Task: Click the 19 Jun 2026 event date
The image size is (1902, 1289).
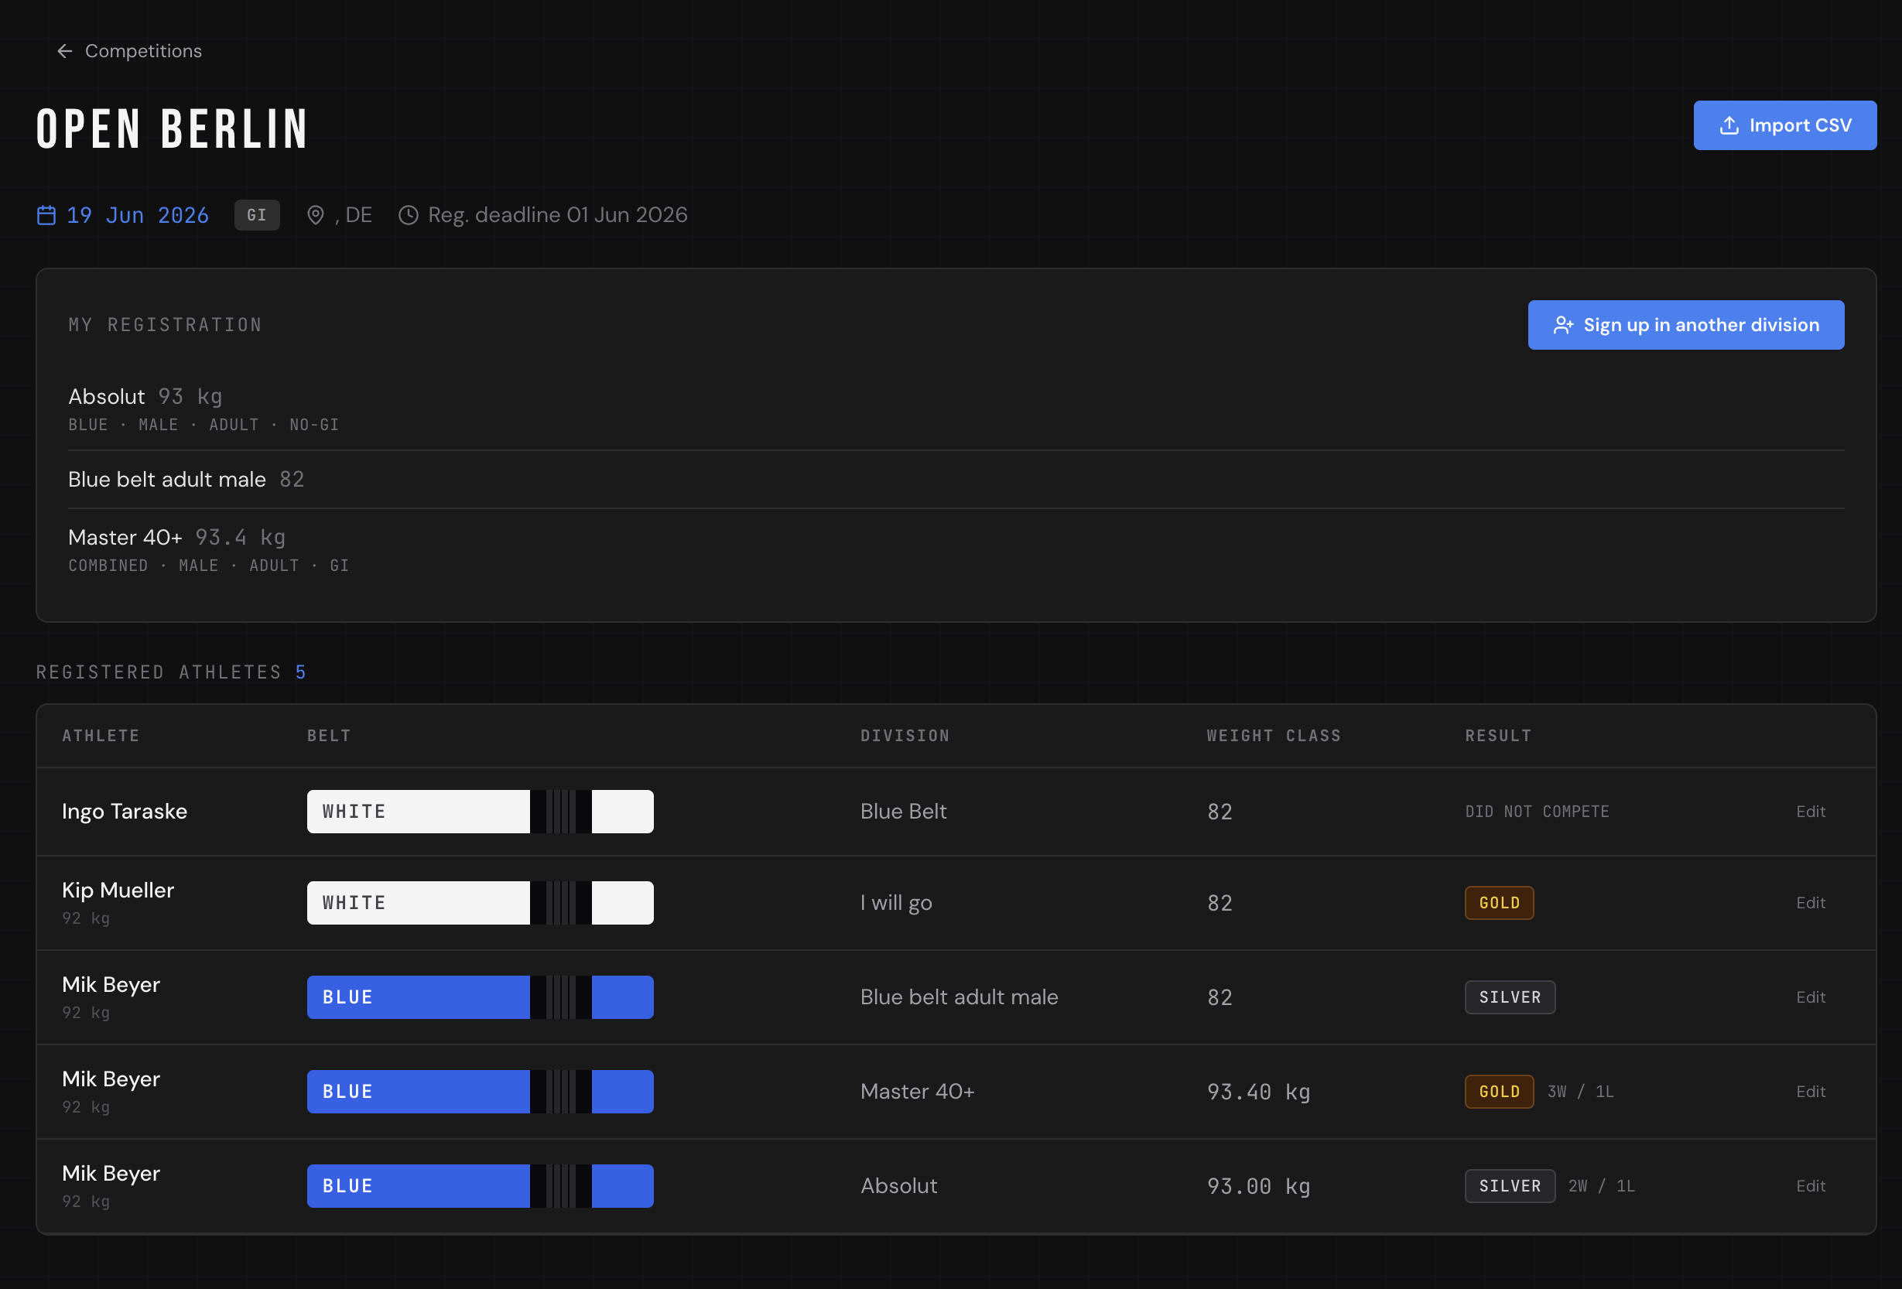Action: point(138,215)
